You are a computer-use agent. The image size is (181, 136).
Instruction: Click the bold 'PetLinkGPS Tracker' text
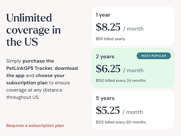click(x=30, y=68)
